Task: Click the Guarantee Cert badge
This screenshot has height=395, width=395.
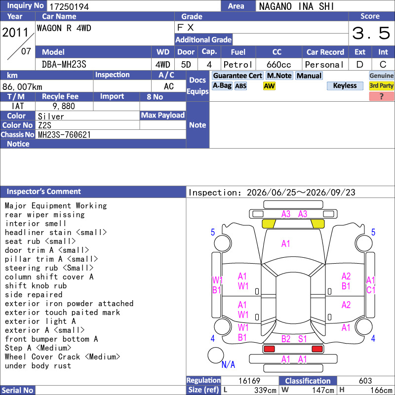Action: point(237,76)
